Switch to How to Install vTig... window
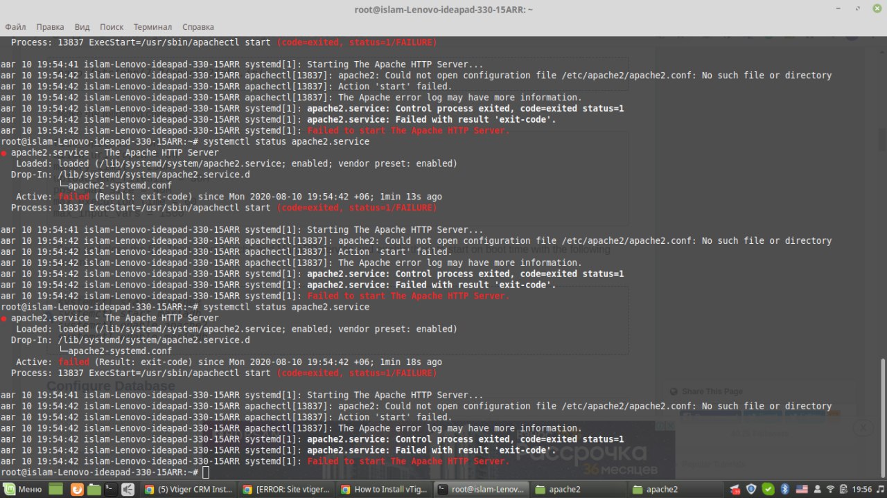This screenshot has height=498, width=887. pyautogui.click(x=385, y=490)
